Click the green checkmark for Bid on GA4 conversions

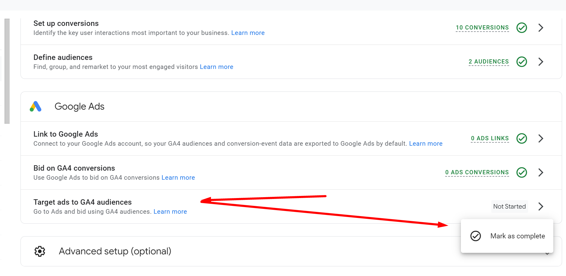(522, 172)
